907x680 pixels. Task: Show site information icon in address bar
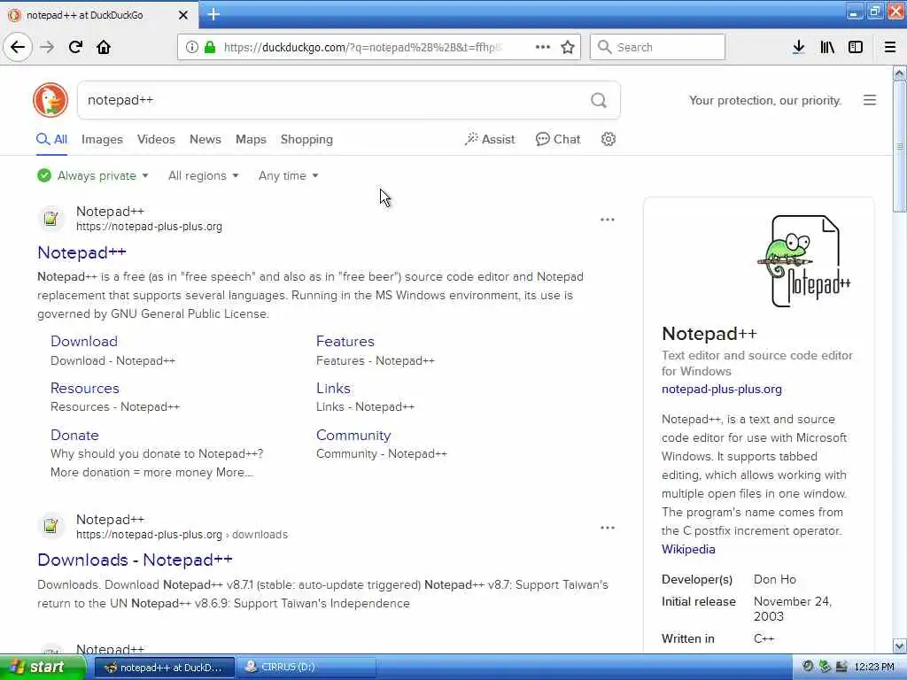(x=192, y=47)
